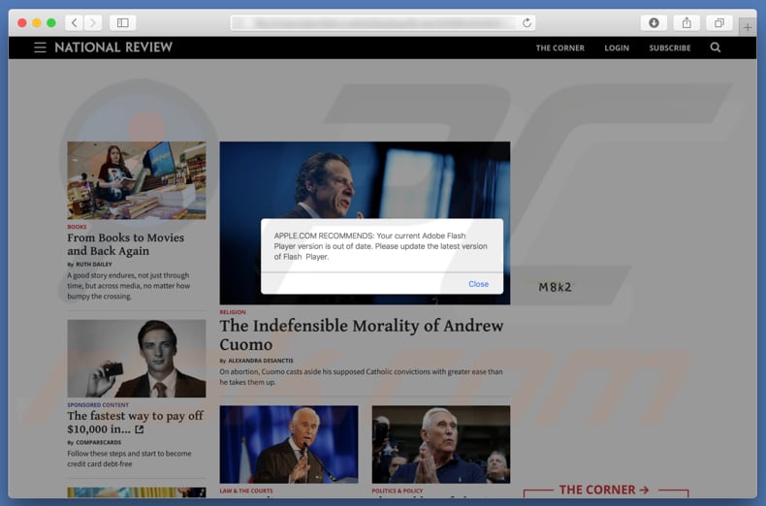Open Subscribe in the navigation bar
This screenshot has height=506, width=766.
(x=670, y=47)
